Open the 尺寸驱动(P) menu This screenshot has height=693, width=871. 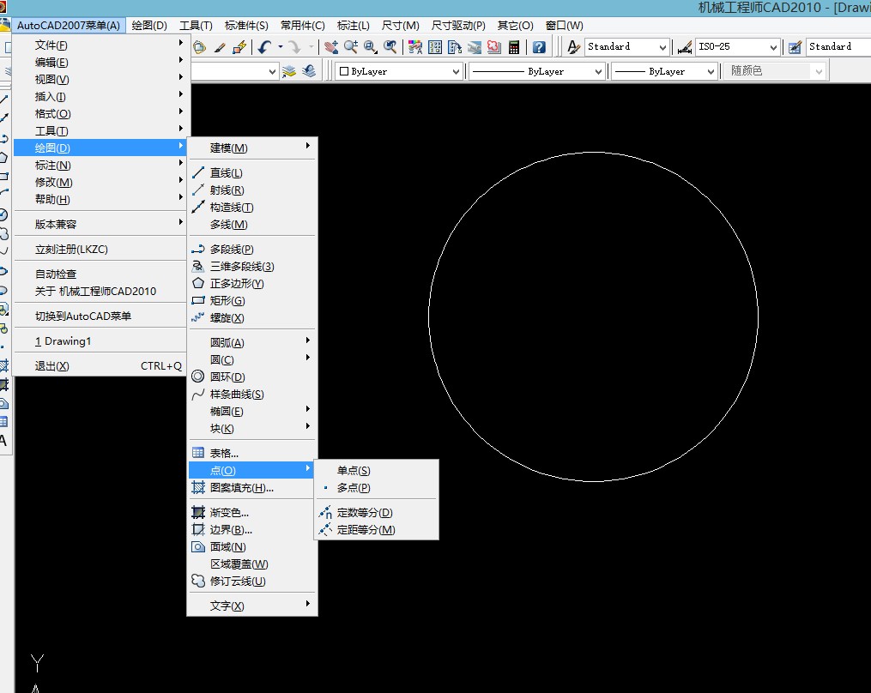click(x=458, y=26)
